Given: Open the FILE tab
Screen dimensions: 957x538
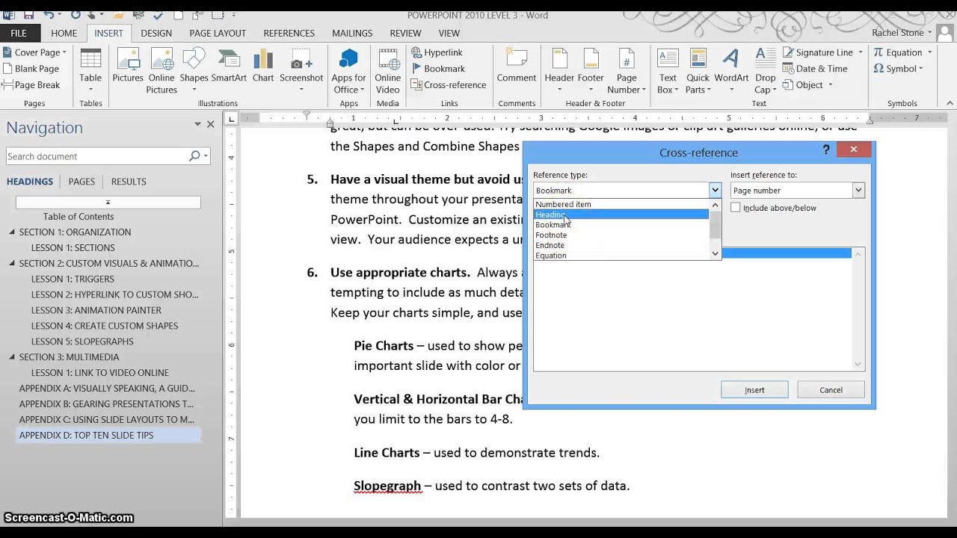Looking at the screenshot, I should [19, 33].
